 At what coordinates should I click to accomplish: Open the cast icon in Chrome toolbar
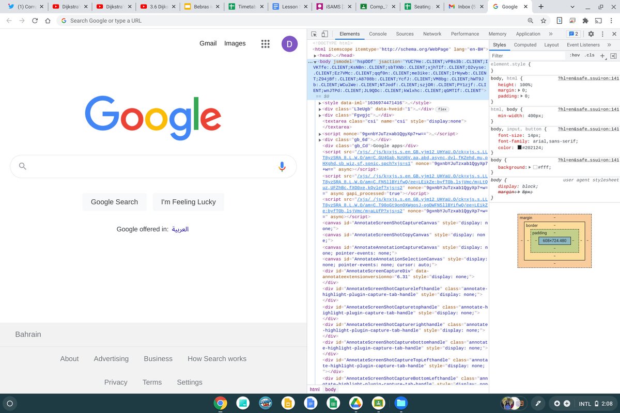tap(599, 21)
